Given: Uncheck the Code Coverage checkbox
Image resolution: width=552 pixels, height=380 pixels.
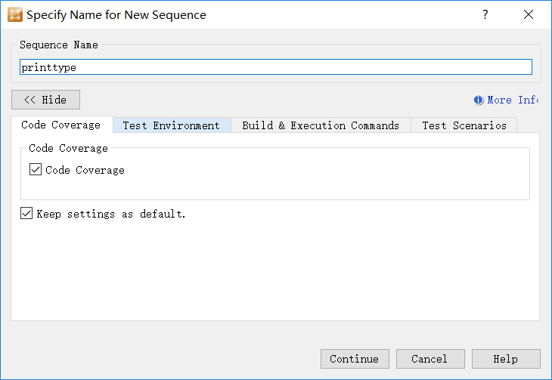Looking at the screenshot, I should [x=36, y=170].
